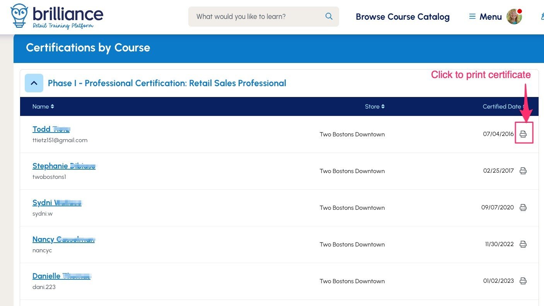This screenshot has height=306, width=544.
Task: Sort the table by Store column
Action: click(374, 107)
